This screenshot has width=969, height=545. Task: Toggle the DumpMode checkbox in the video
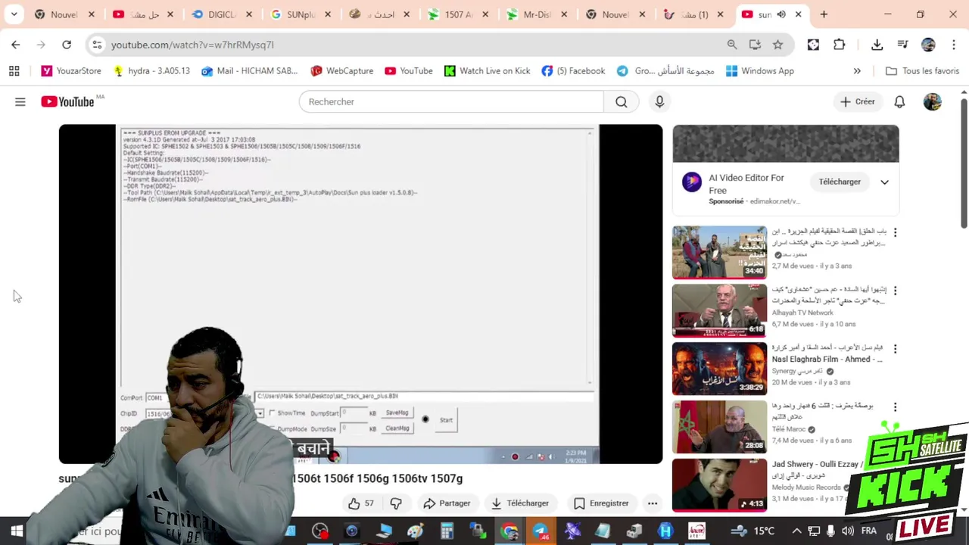(x=273, y=429)
